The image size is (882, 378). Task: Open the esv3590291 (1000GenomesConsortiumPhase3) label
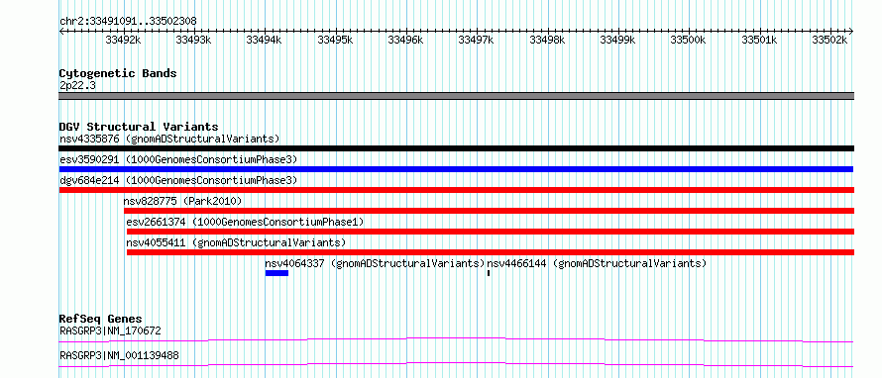[x=178, y=159]
